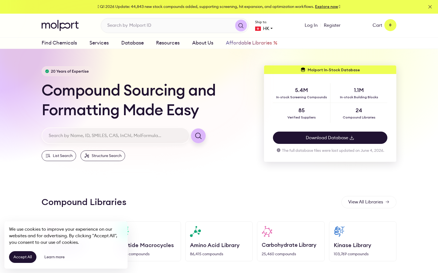The width and height of the screenshot is (438, 273).
Task: Click the header search magnifier button
Action: coord(241,26)
